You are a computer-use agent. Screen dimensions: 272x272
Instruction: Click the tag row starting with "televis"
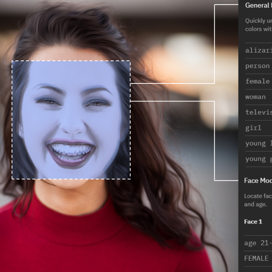(x=258, y=112)
